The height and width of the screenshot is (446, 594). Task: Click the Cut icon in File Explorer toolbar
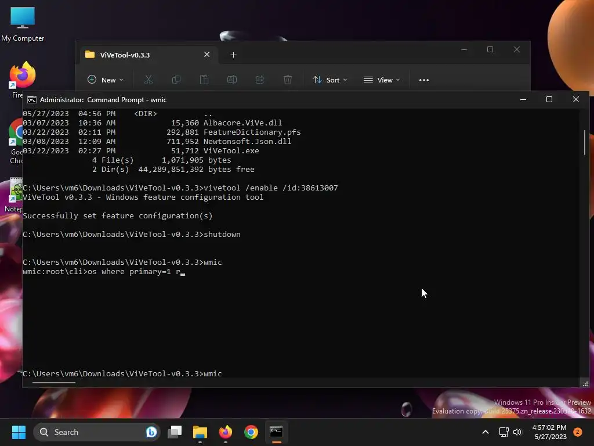[148, 80]
